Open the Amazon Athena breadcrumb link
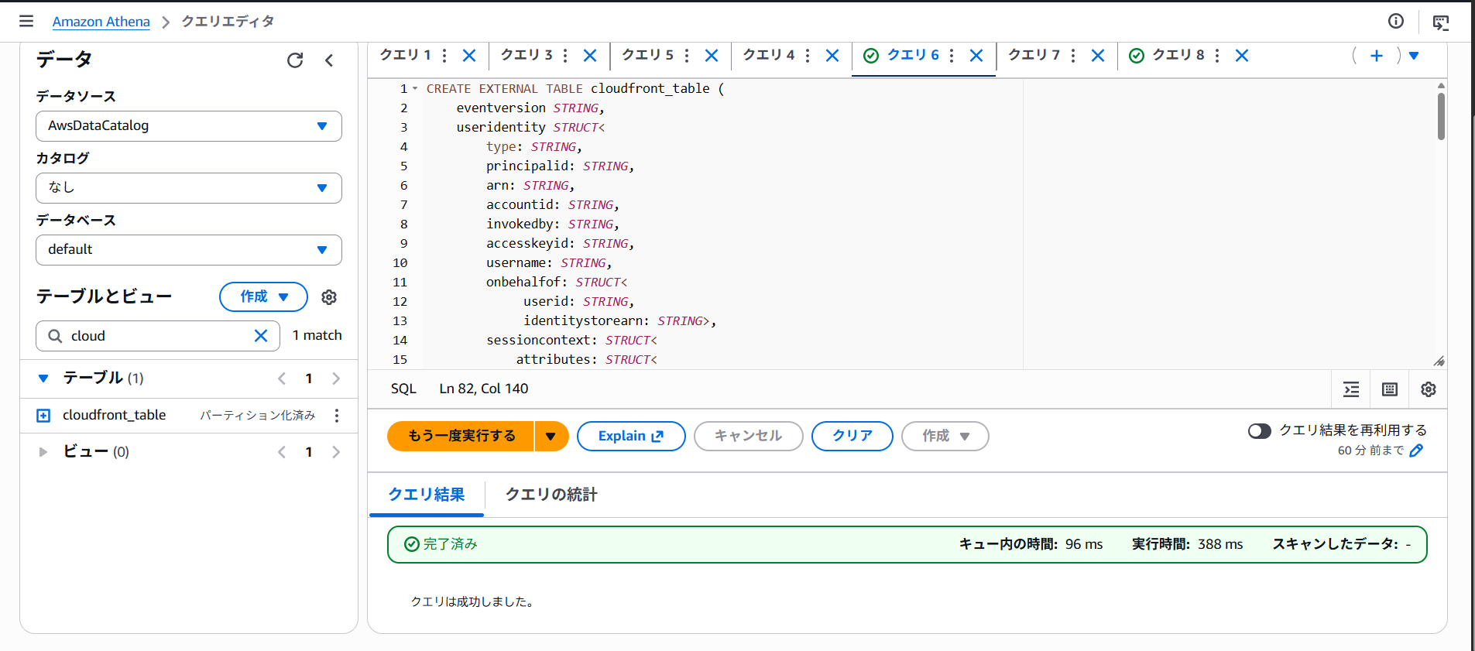This screenshot has height=651, width=1475. click(x=101, y=22)
